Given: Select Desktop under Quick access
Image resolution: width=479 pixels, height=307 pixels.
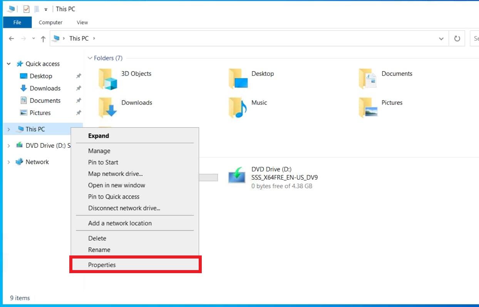Looking at the screenshot, I should (x=41, y=76).
